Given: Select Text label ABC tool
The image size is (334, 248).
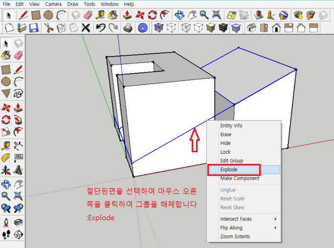Looking at the screenshot, I should (18, 158).
